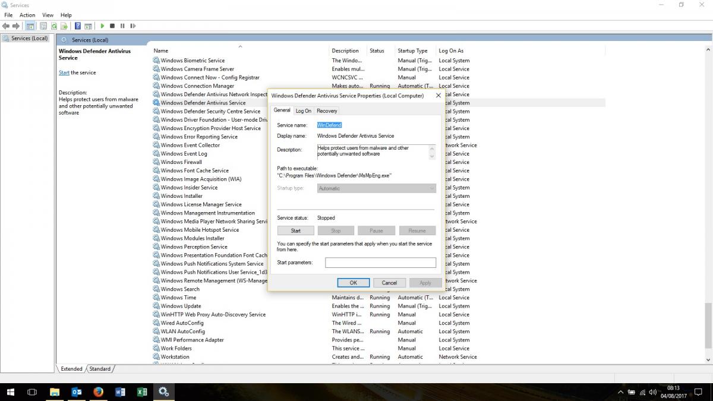This screenshot has width=713, height=401.
Task: Click the Refresh toolbar icon
Action: coord(54,26)
